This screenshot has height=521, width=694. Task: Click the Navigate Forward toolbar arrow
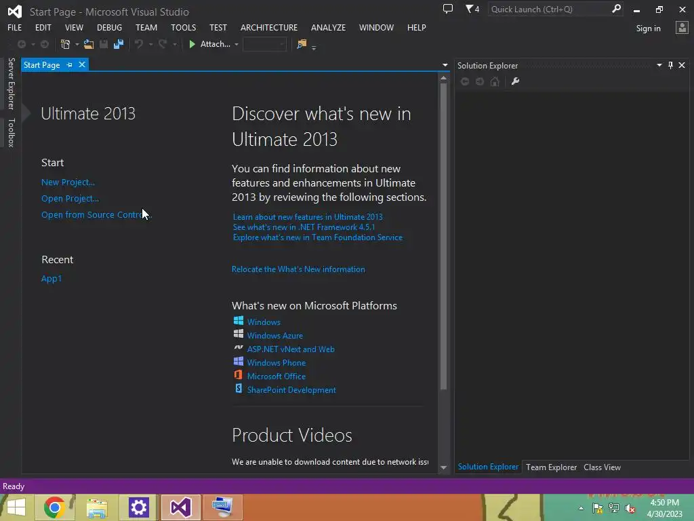pyautogui.click(x=45, y=44)
